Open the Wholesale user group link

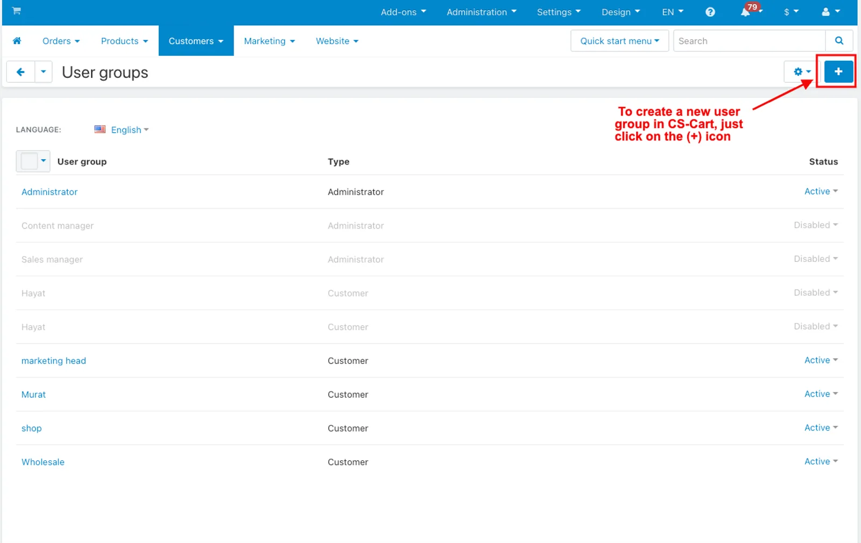pyautogui.click(x=43, y=462)
